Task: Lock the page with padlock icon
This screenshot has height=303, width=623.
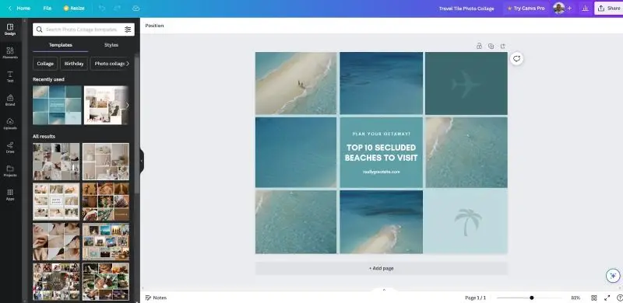Action: pyautogui.click(x=479, y=46)
